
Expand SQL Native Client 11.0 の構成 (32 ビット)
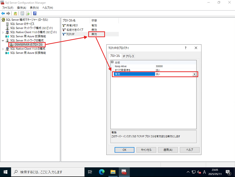click(x=3, y=32)
